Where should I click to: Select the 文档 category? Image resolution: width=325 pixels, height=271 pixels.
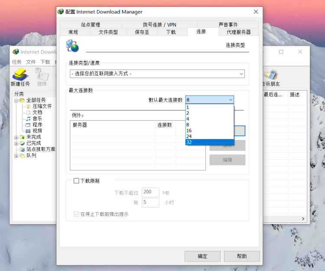click(x=37, y=112)
